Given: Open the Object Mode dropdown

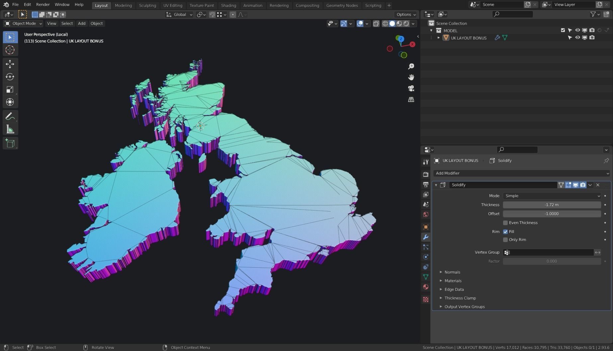Looking at the screenshot, I should tap(23, 24).
